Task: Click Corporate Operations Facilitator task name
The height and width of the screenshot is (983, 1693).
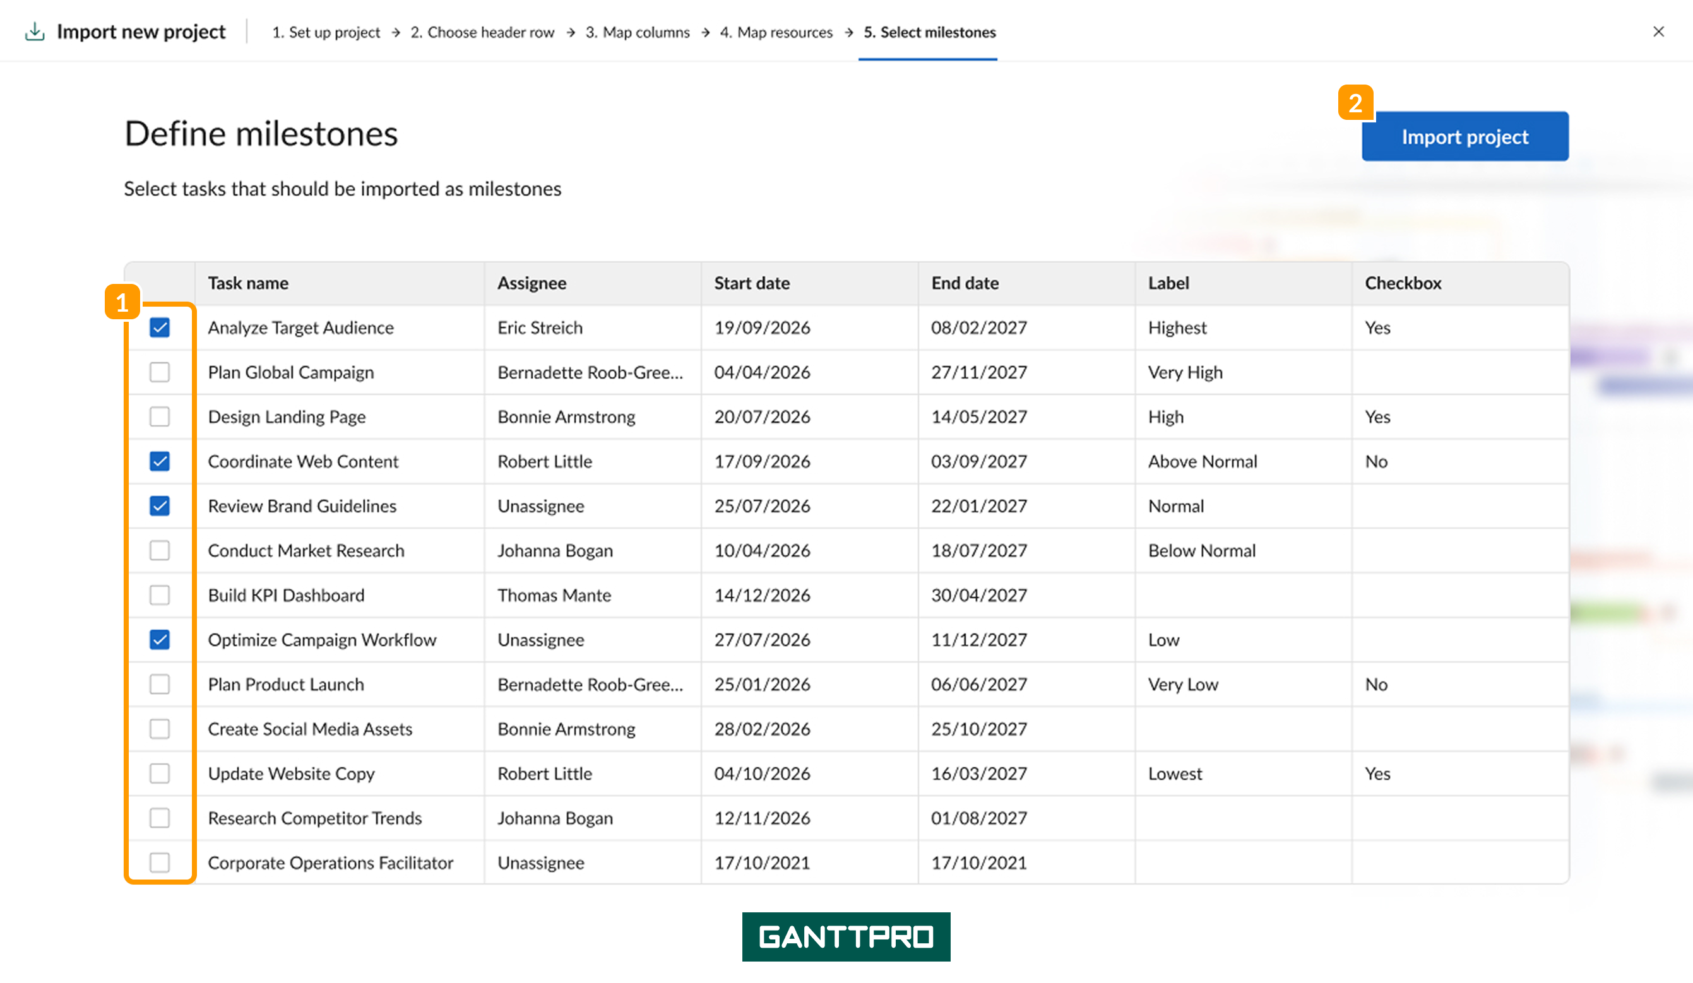Action: [x=331, y=862]
